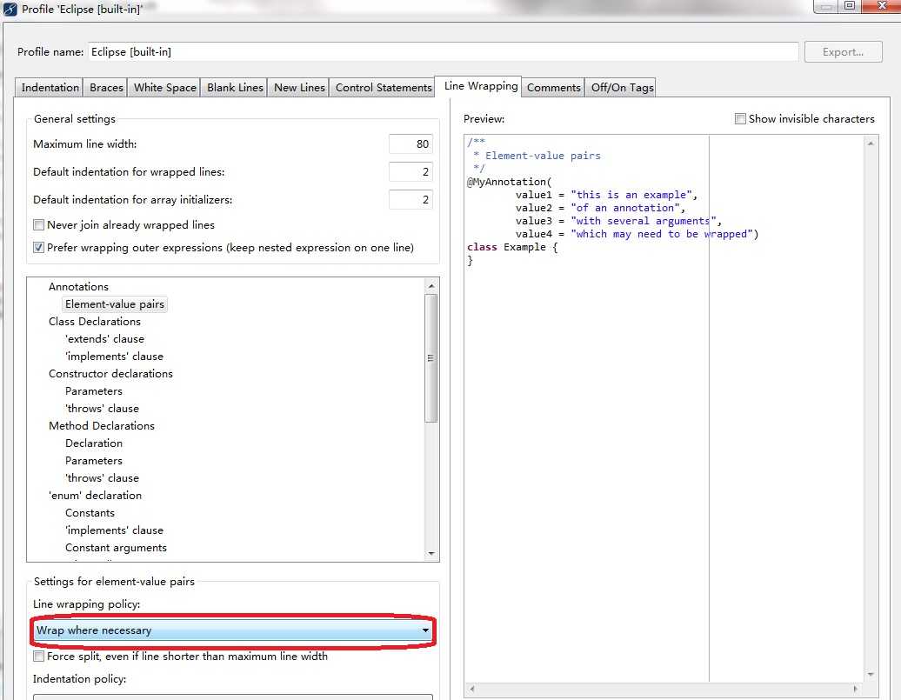The width and height of the screenshot is (901, 700).
Task: Switch to the Blank Lines tab
Action: click(x=235, y=87)
